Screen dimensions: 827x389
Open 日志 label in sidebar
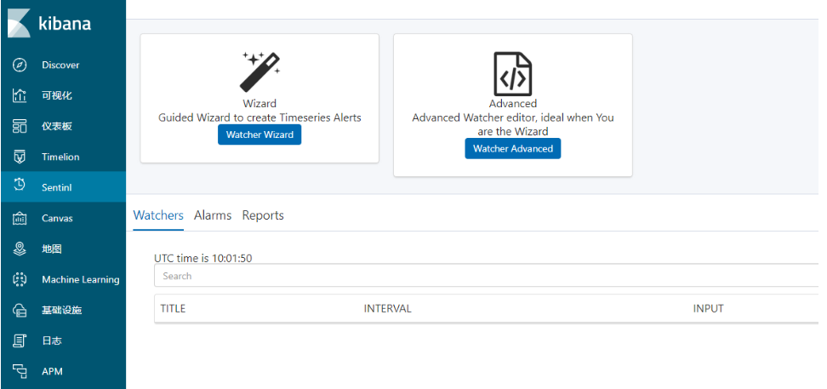point(52,340)
